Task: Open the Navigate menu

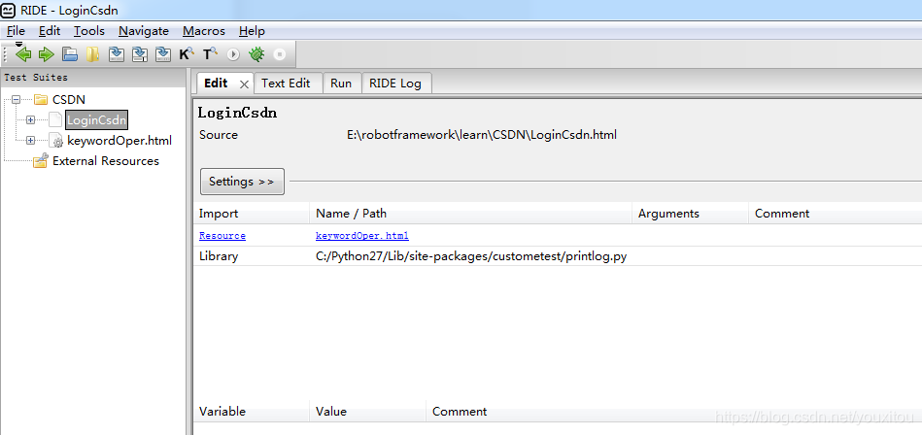Action: click(144, 31)
